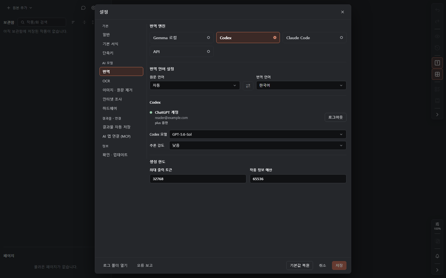Screen dimensions: 446x278
Task: Select the Codex translation engine
Action: [x=248, y=38]
